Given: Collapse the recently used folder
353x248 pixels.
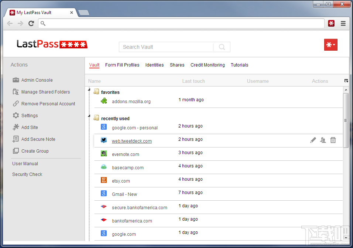Looking at the screenshot, I should click(89, 116).
